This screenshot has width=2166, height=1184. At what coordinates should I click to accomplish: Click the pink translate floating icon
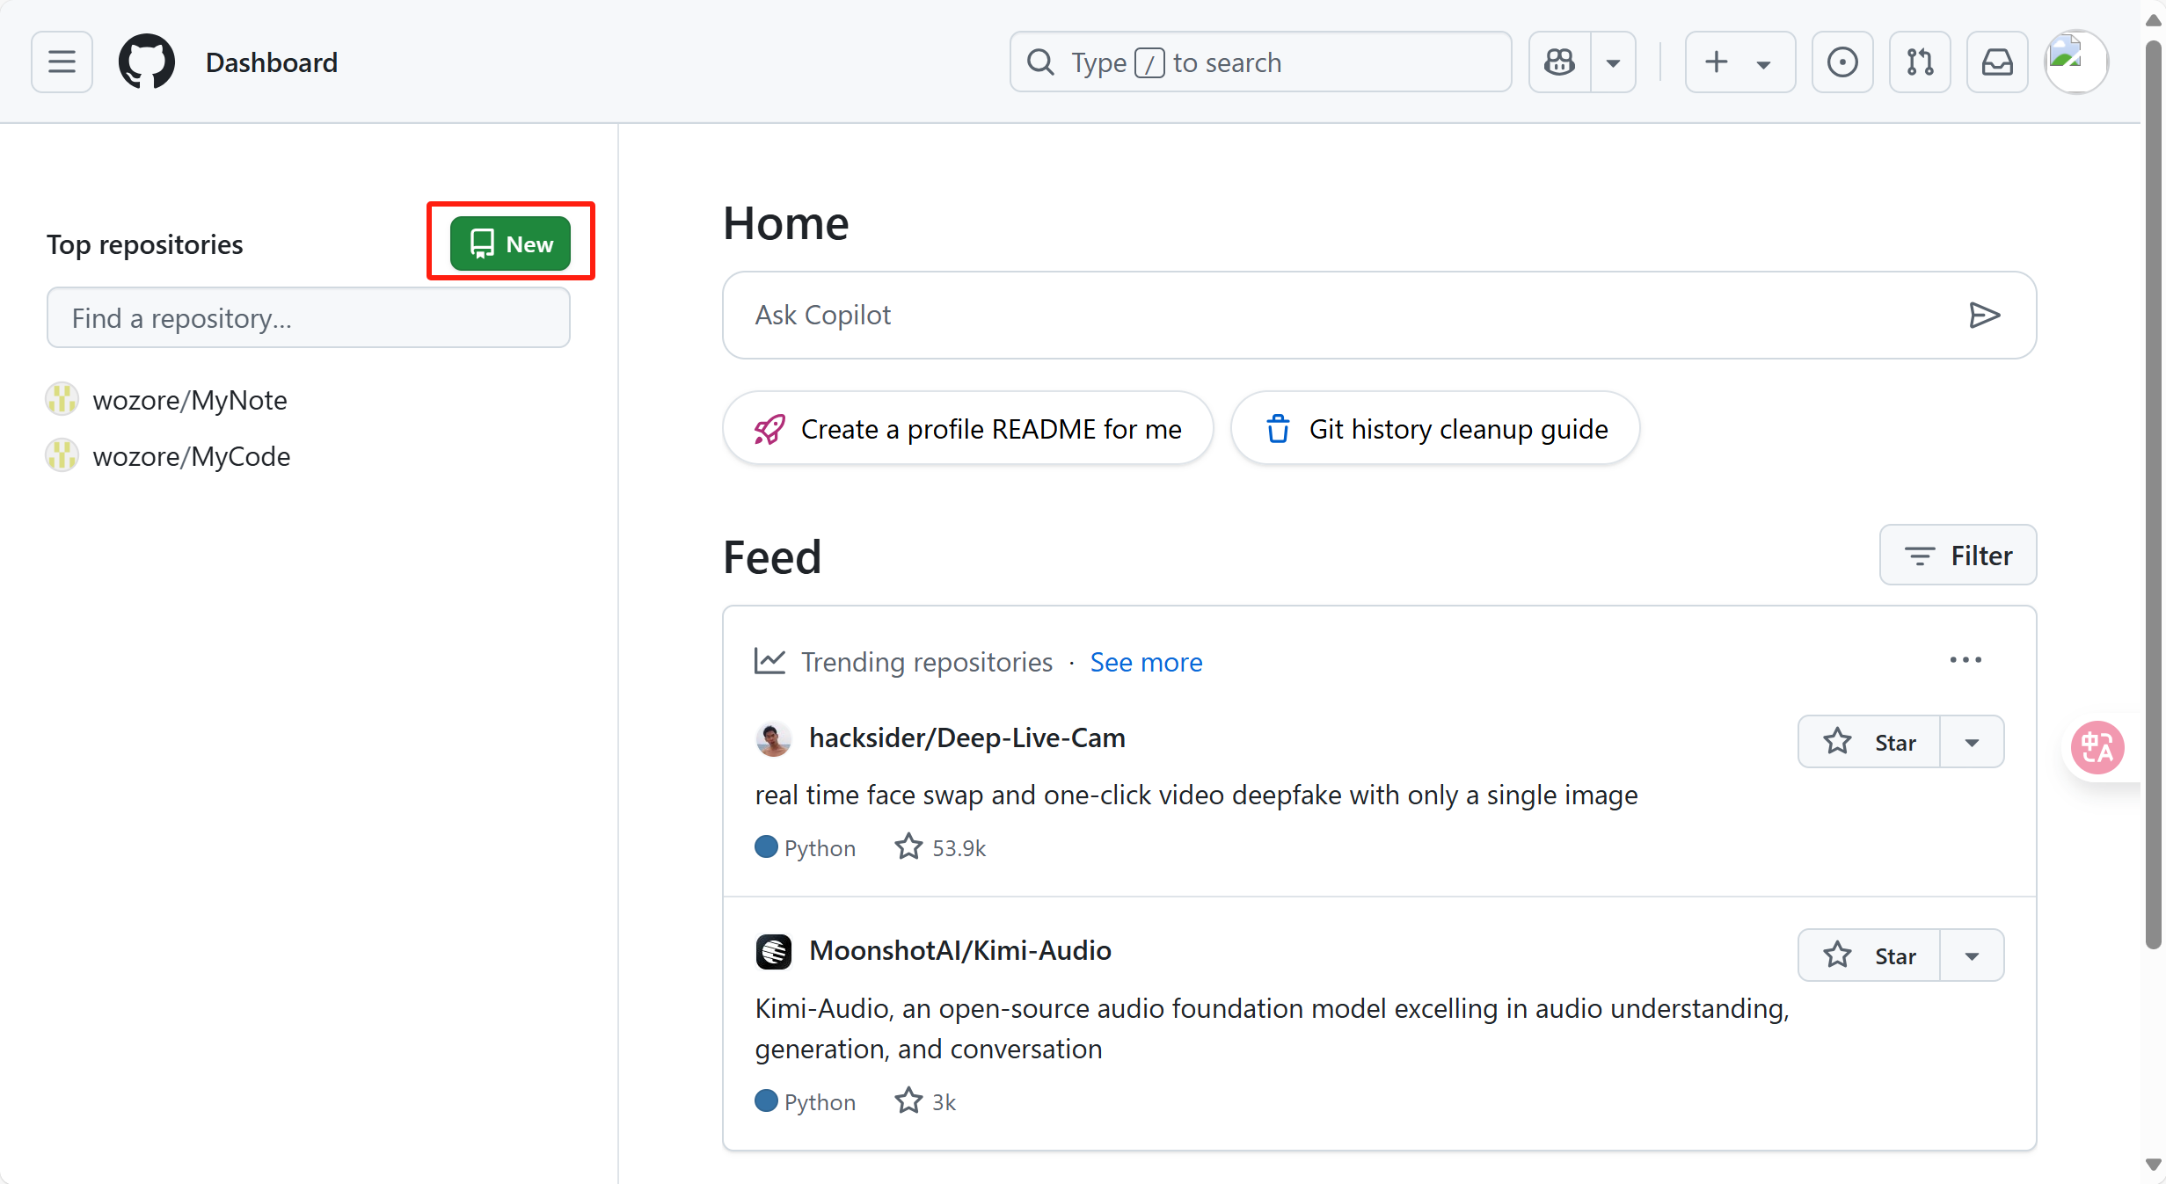click(2097, 747)
